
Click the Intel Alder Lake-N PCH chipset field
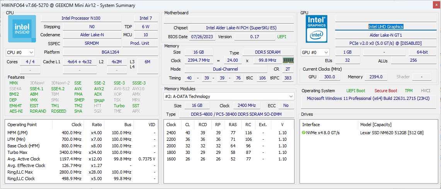[241, 28]
